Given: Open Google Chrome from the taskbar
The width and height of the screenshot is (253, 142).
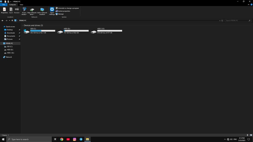Looking at the screenshot, I should pyautogui.click(x=62, y=139).
